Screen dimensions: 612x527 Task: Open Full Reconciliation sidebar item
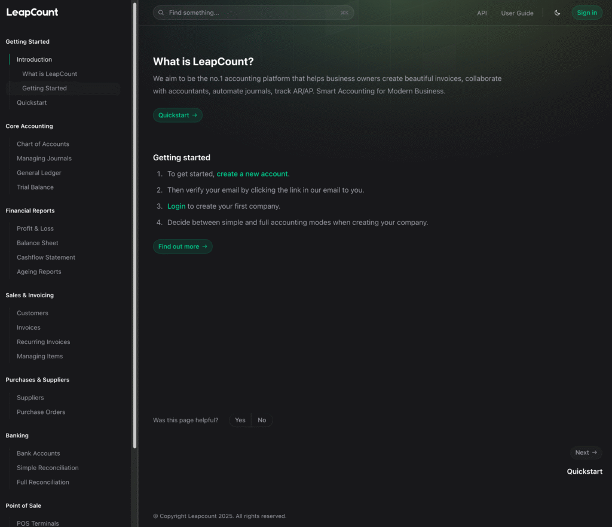[43, 482]
